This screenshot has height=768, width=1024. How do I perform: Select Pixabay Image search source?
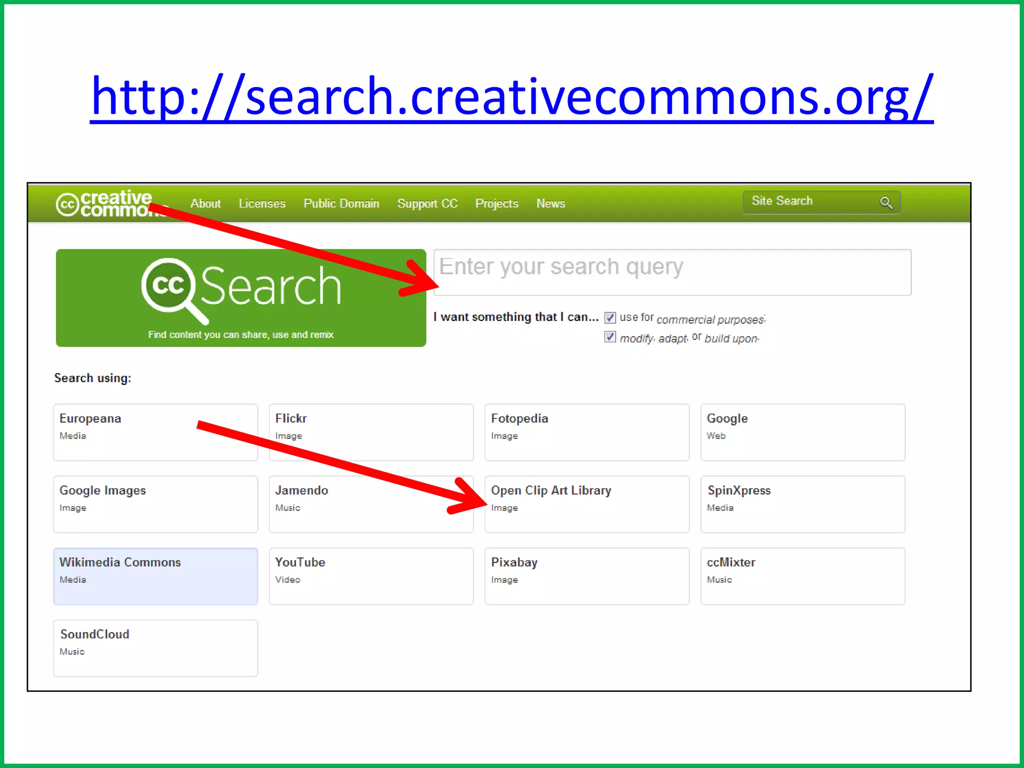click(x=587, y=576)
